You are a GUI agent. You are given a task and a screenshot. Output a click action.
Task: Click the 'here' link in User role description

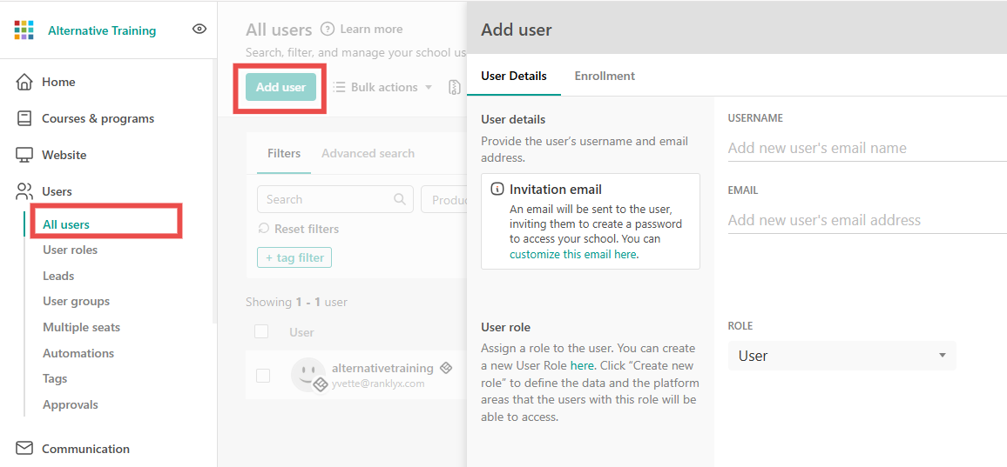(x=582, y=365)
